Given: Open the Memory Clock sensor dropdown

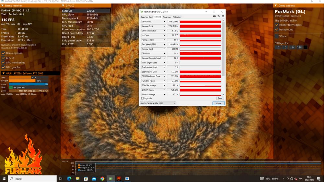Looking at the screenshot, I should click(164, 26).
